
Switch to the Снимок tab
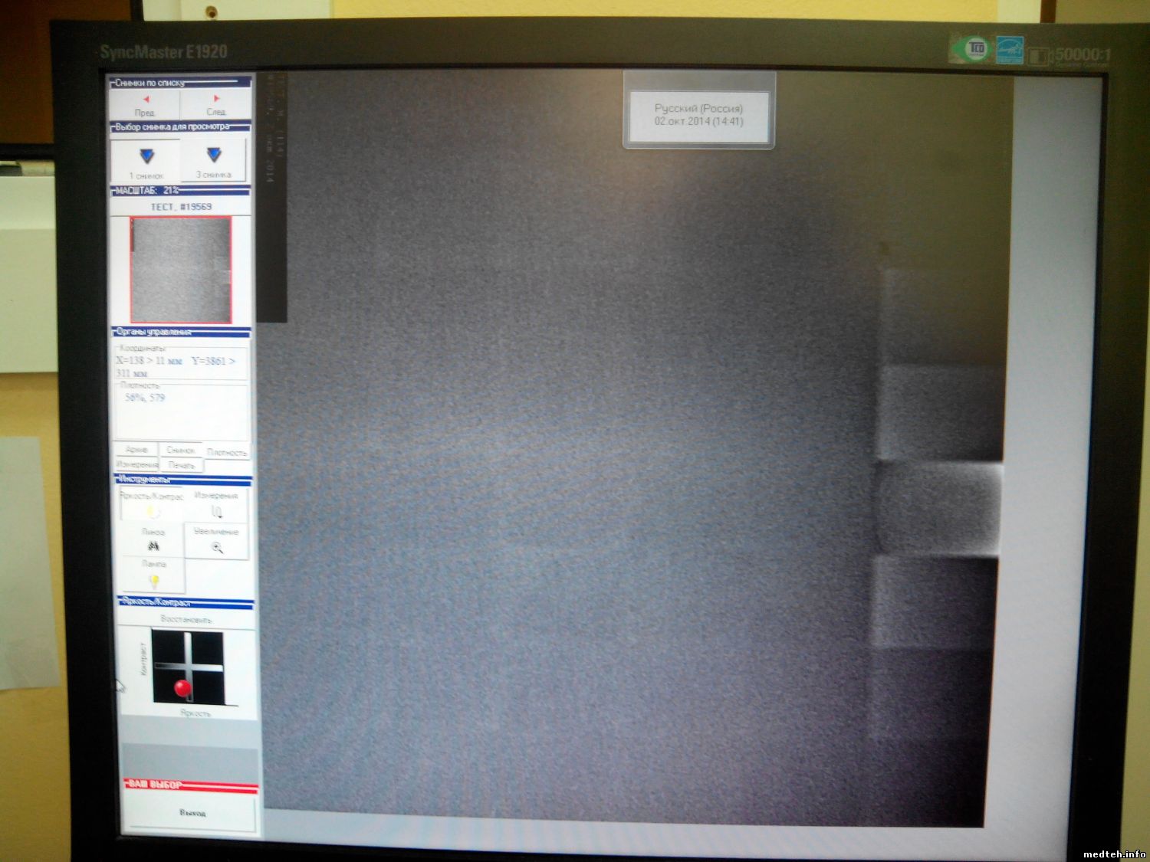pyautogui.click(x=181, y=451)
